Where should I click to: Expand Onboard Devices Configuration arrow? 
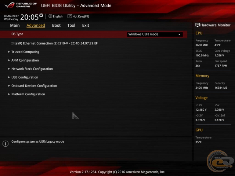tap(9, 86)
